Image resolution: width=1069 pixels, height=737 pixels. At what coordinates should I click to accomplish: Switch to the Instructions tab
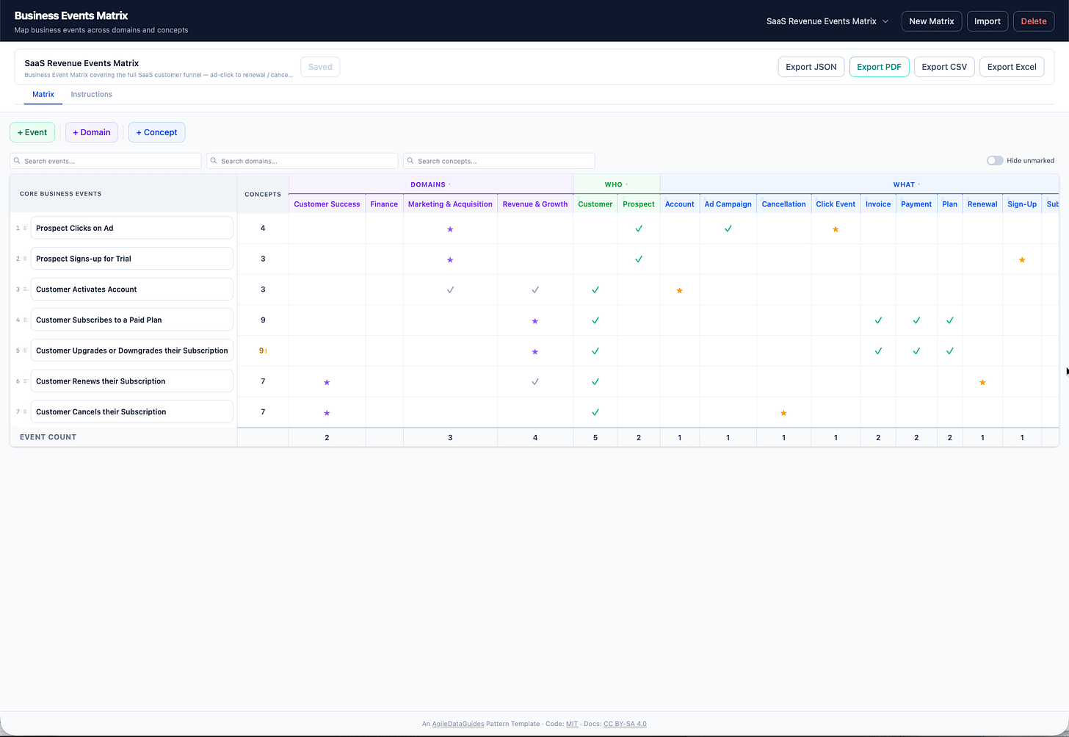91,94
